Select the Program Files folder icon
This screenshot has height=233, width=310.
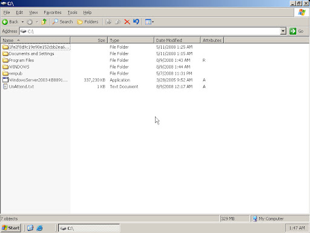coord(5,60)
